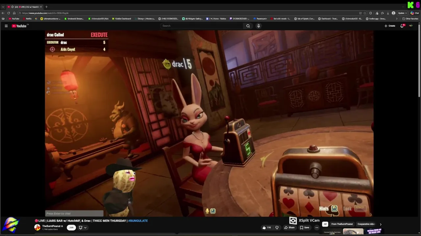Screen dimensions: 421x236
Task: Mute the tab with its speaker icon
Action: click(12, 7)
